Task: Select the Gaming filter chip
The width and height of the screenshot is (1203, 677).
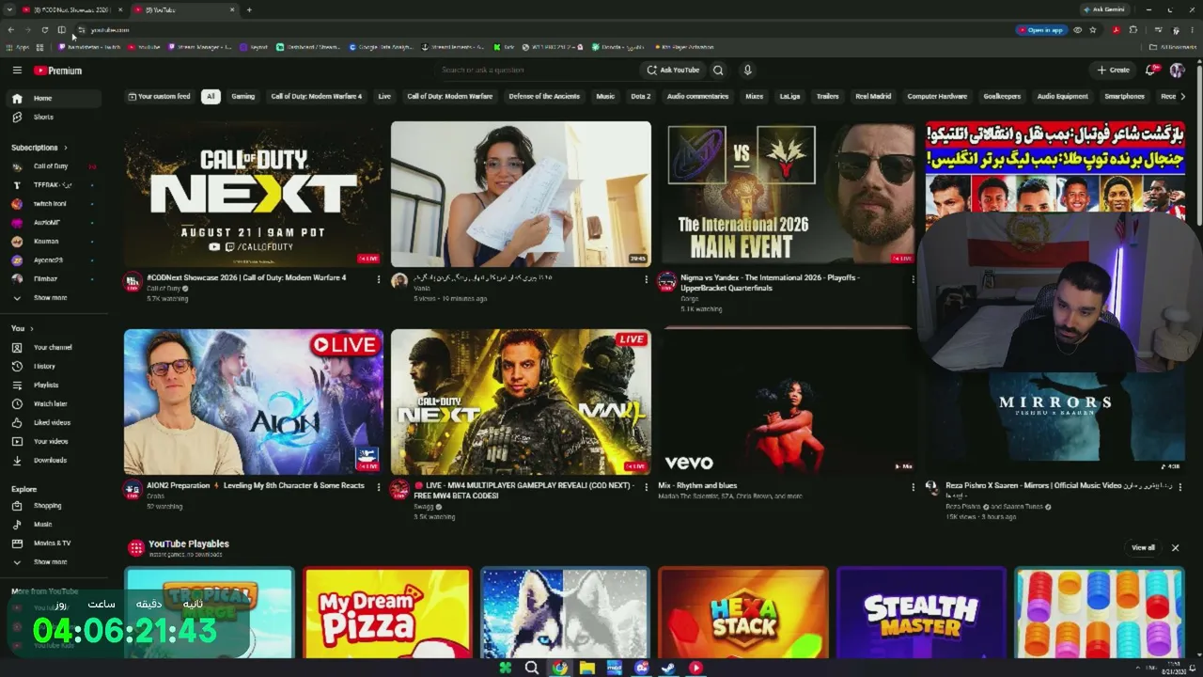Action: tap(243, 96)
